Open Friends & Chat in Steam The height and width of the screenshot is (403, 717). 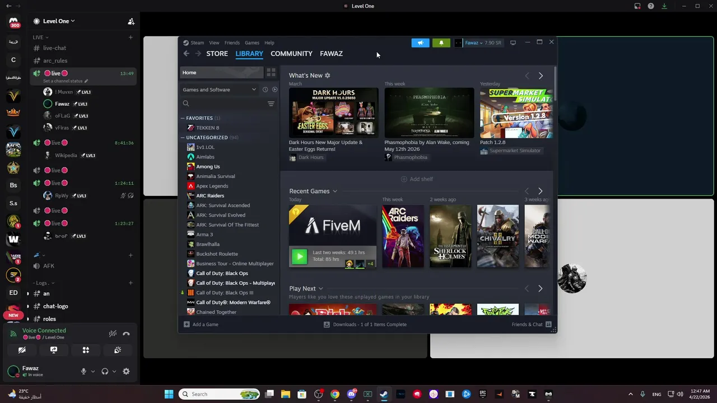[x=532, y=325]
